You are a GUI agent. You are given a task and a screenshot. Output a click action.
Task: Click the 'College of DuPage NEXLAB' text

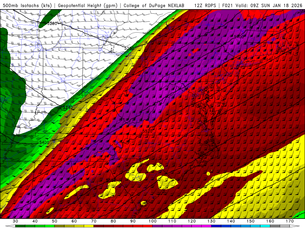tap(154, 5)
